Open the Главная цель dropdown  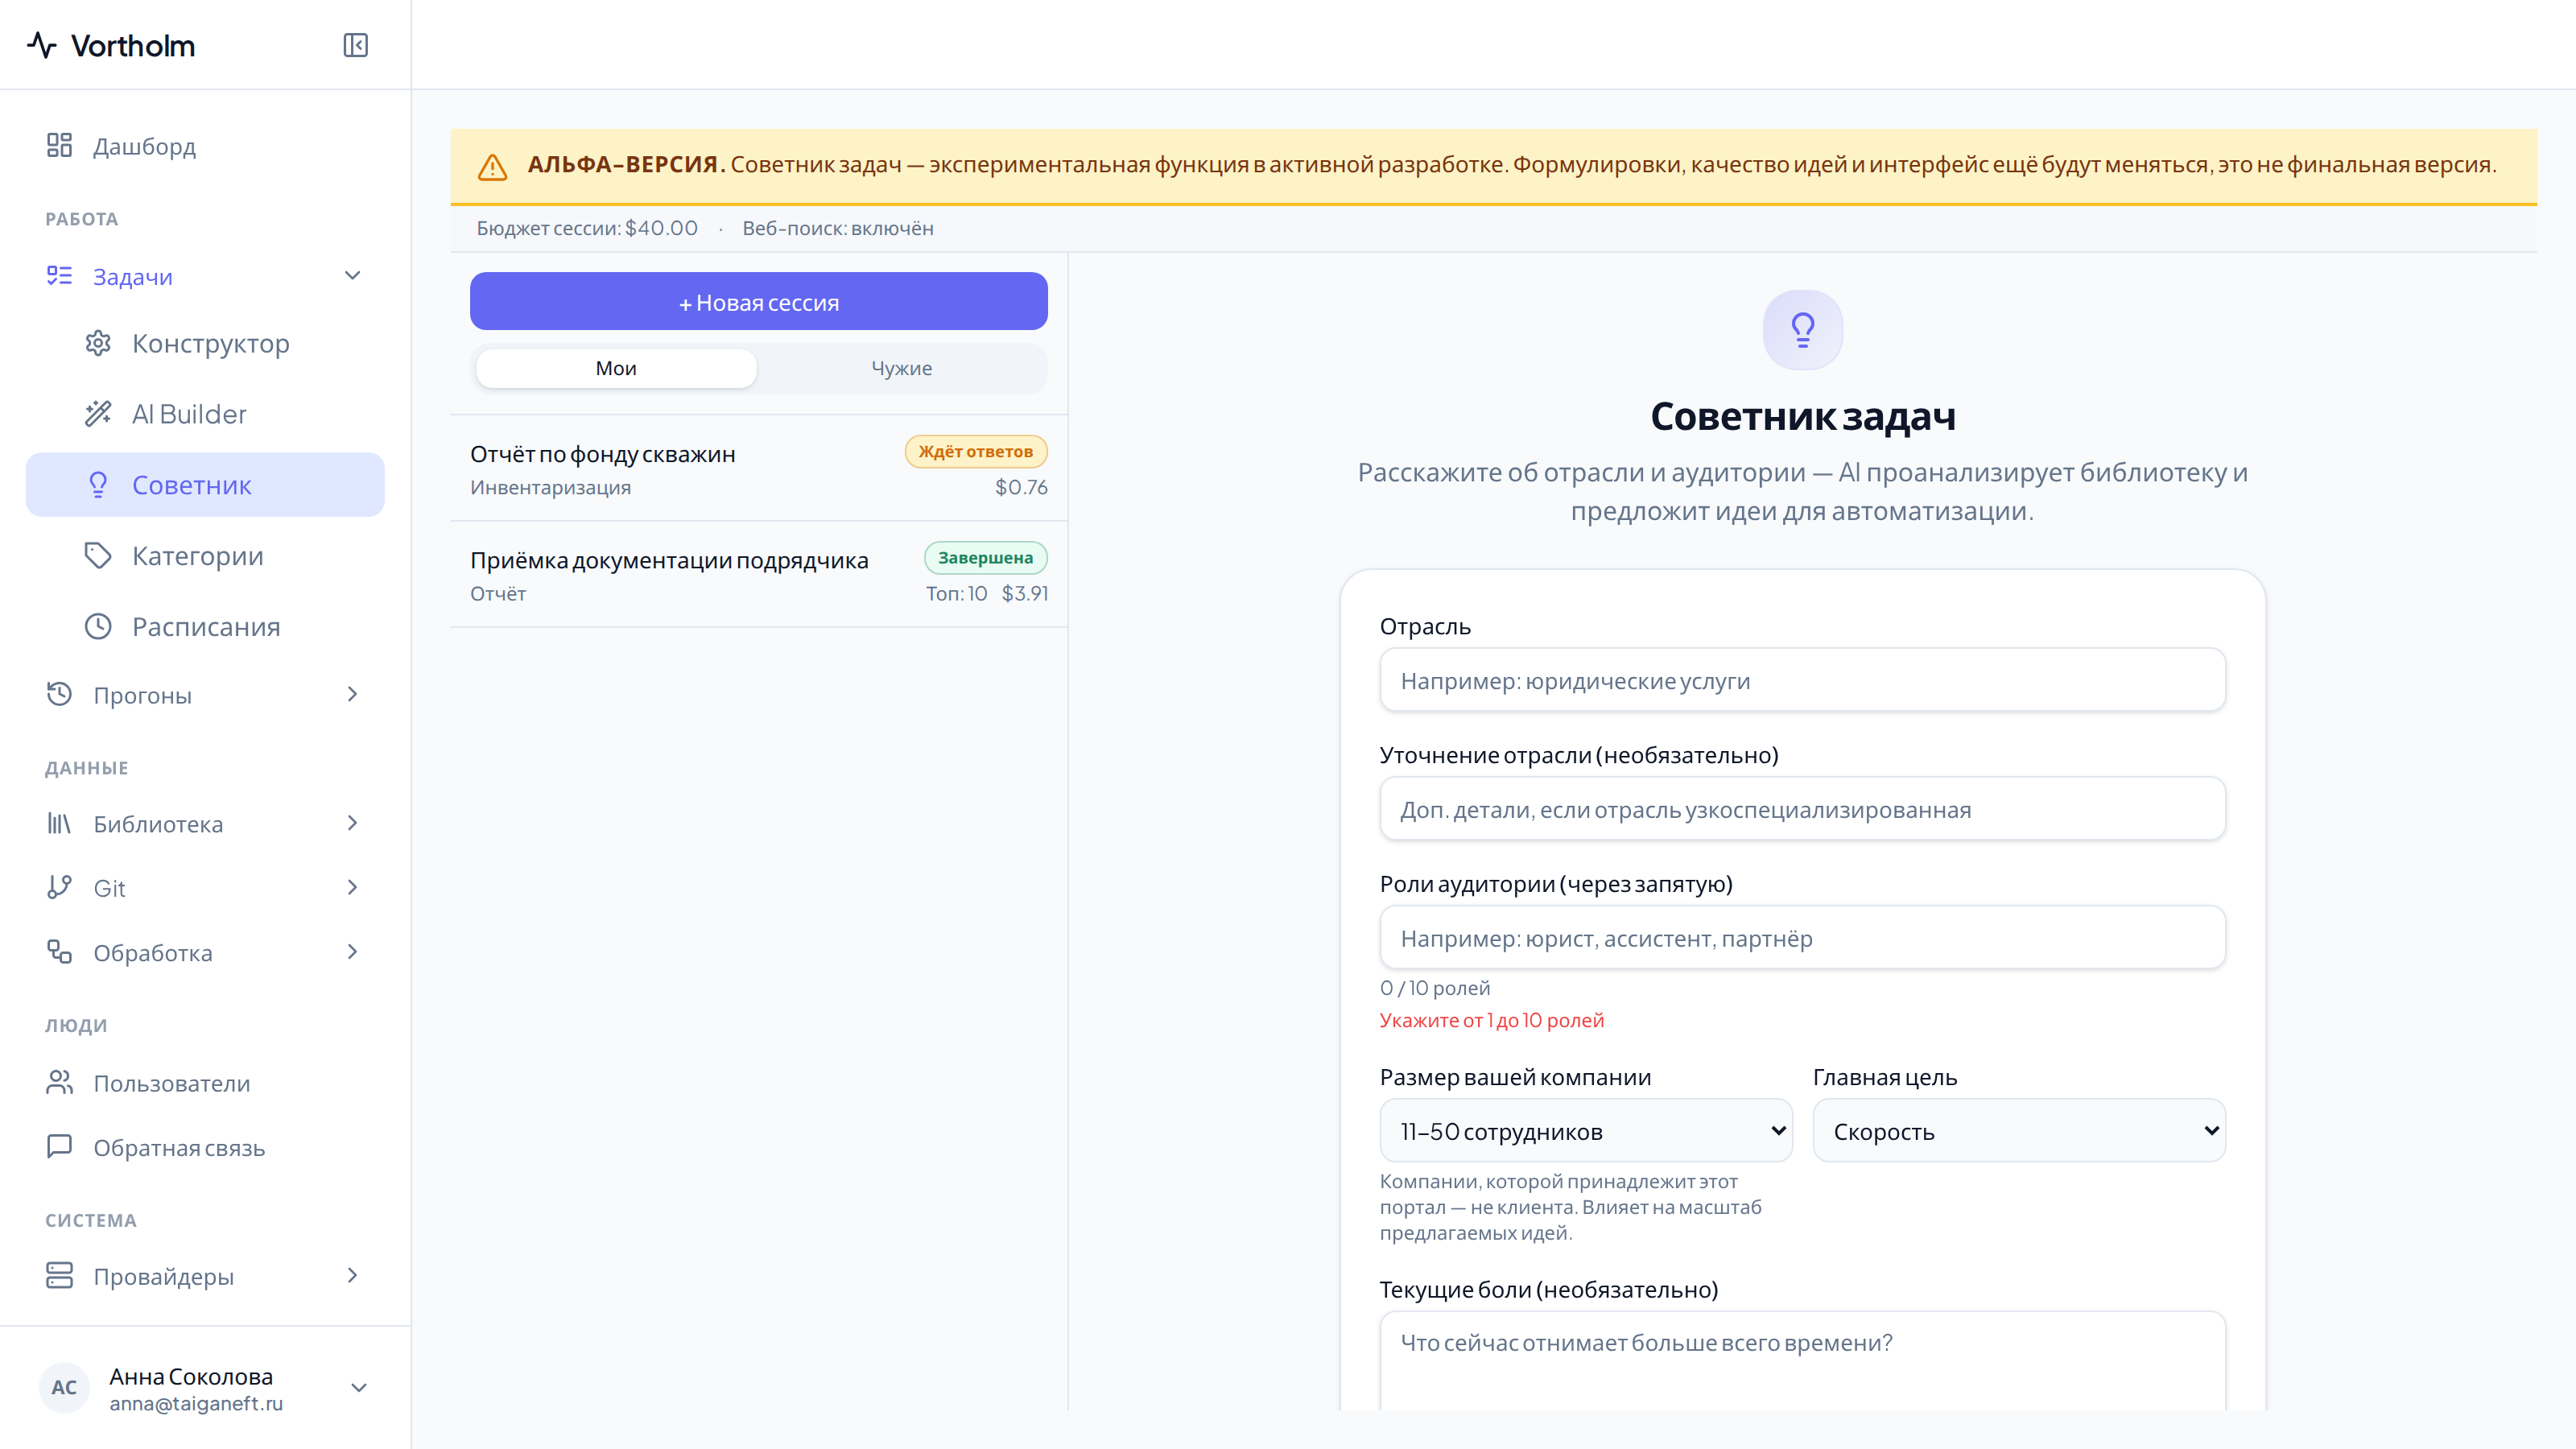[x=2019, y=1131]
